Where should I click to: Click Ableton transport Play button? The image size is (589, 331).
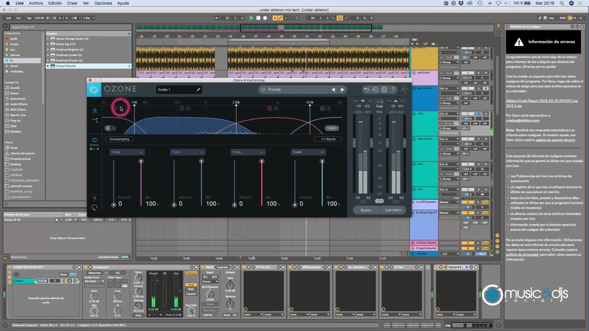pyautogui.click(x=252, y=18)
